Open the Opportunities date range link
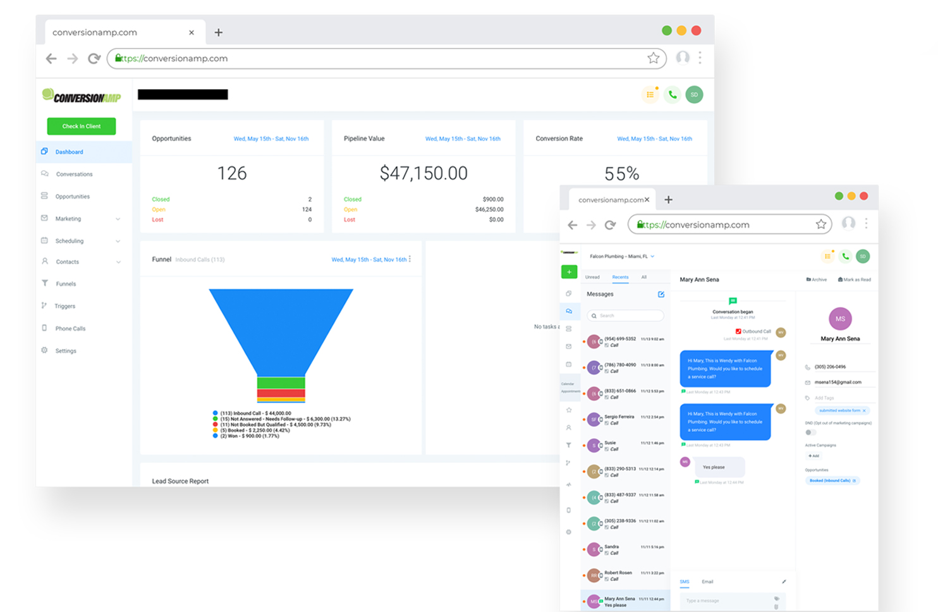The width and height of the screenshot is (938, 612). pos(271,138)
